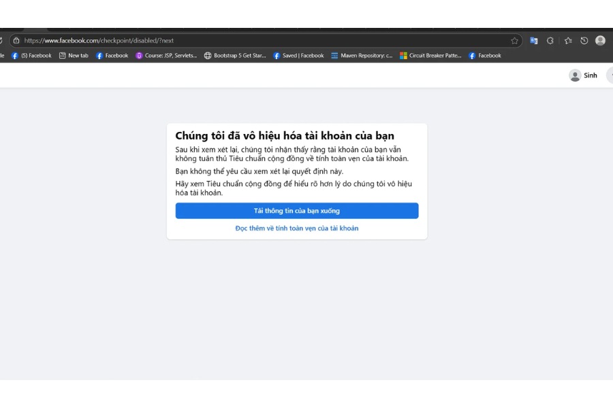Open the favorites list icon
This screenshot has width=613, height=408.
coord(568,41)
